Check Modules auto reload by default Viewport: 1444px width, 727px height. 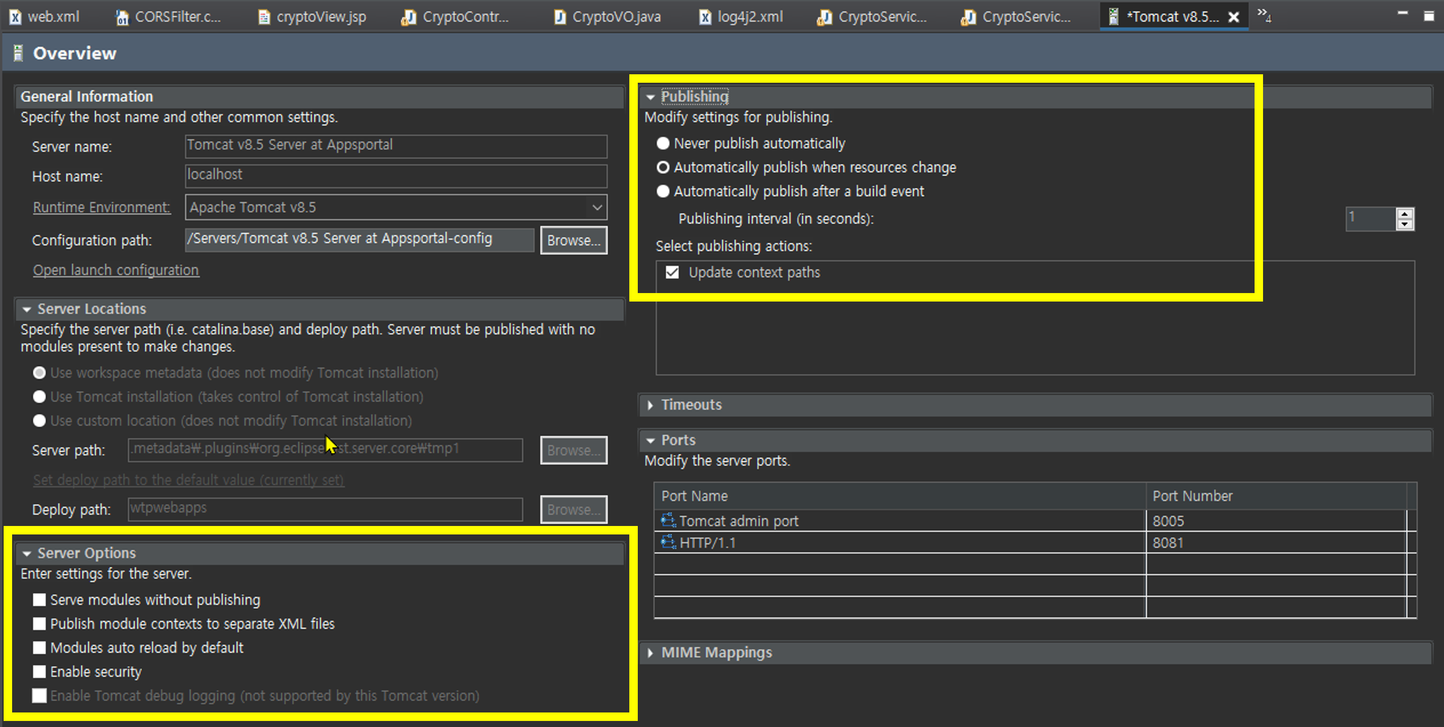click(x=39, y=648)
